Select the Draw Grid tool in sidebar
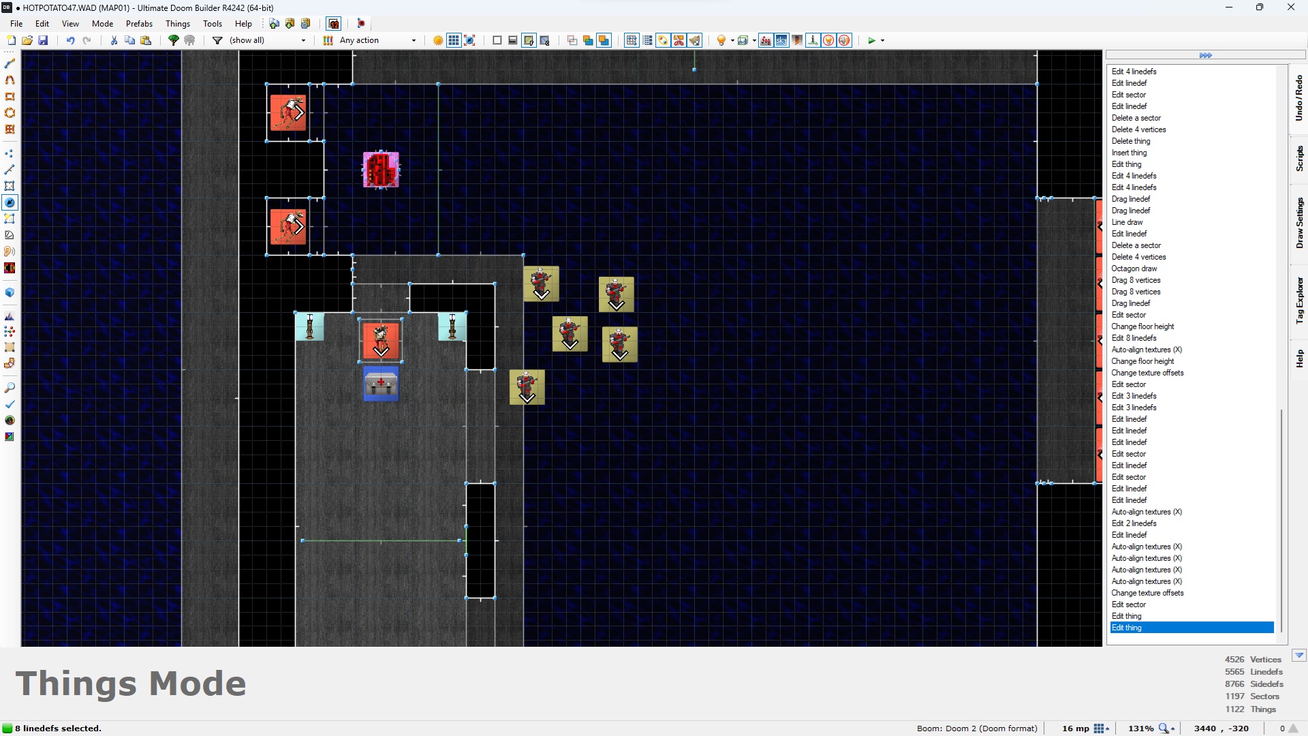The width and height of the screenshot is (1308, 736). (10, 129)
